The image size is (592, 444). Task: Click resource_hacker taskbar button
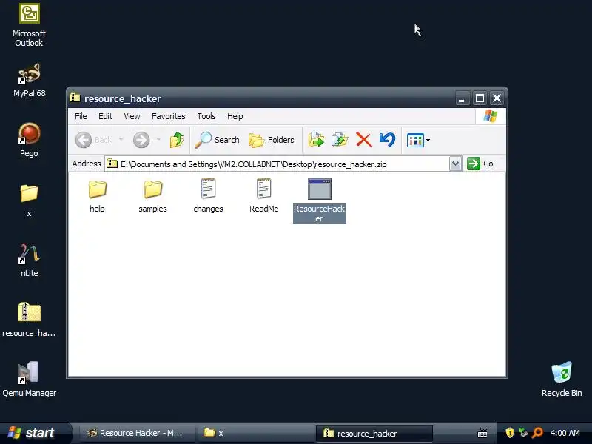374,433
